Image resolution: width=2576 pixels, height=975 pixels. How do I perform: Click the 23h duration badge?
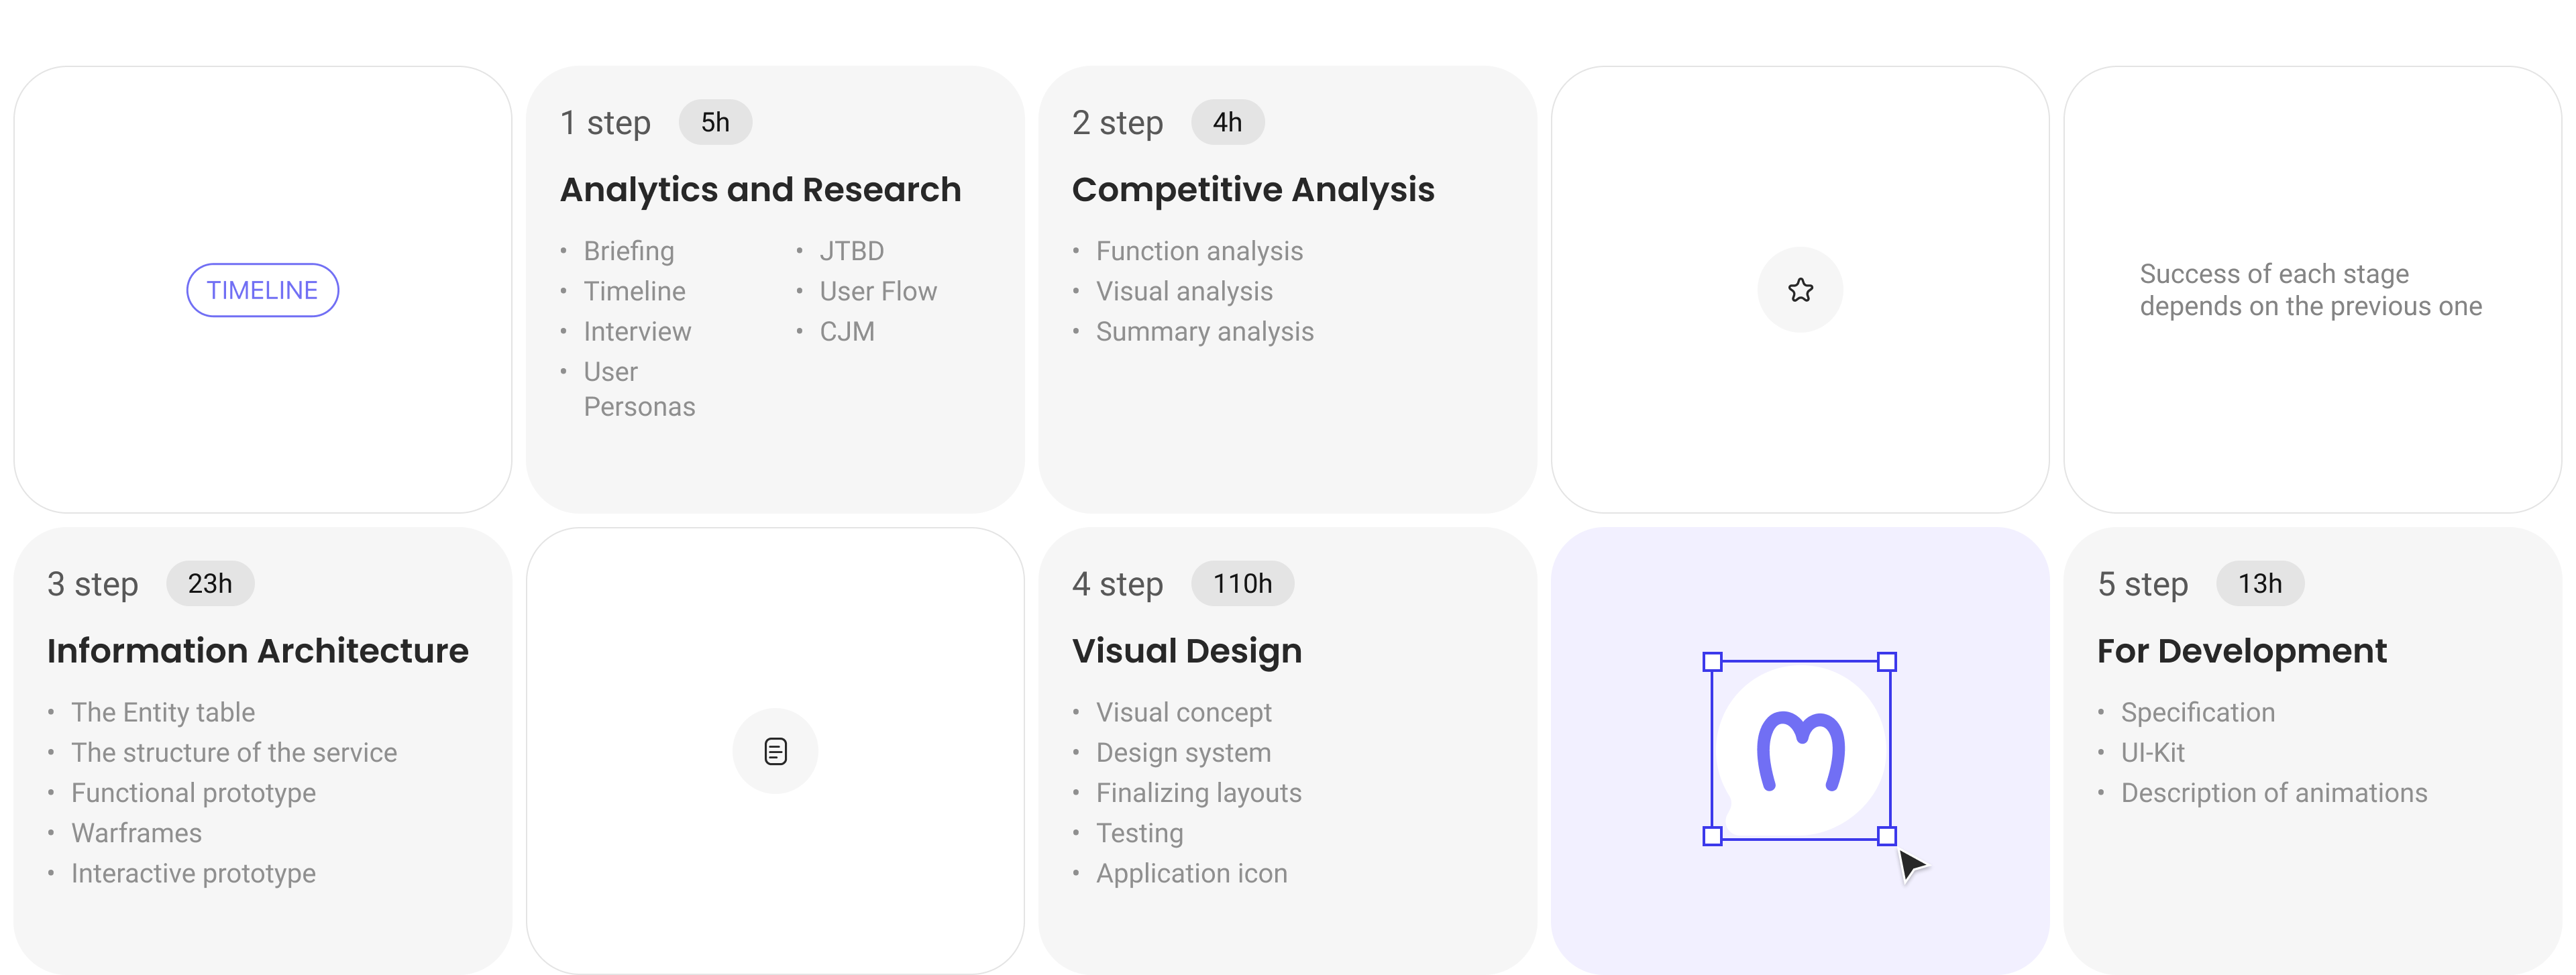[210, 584]
